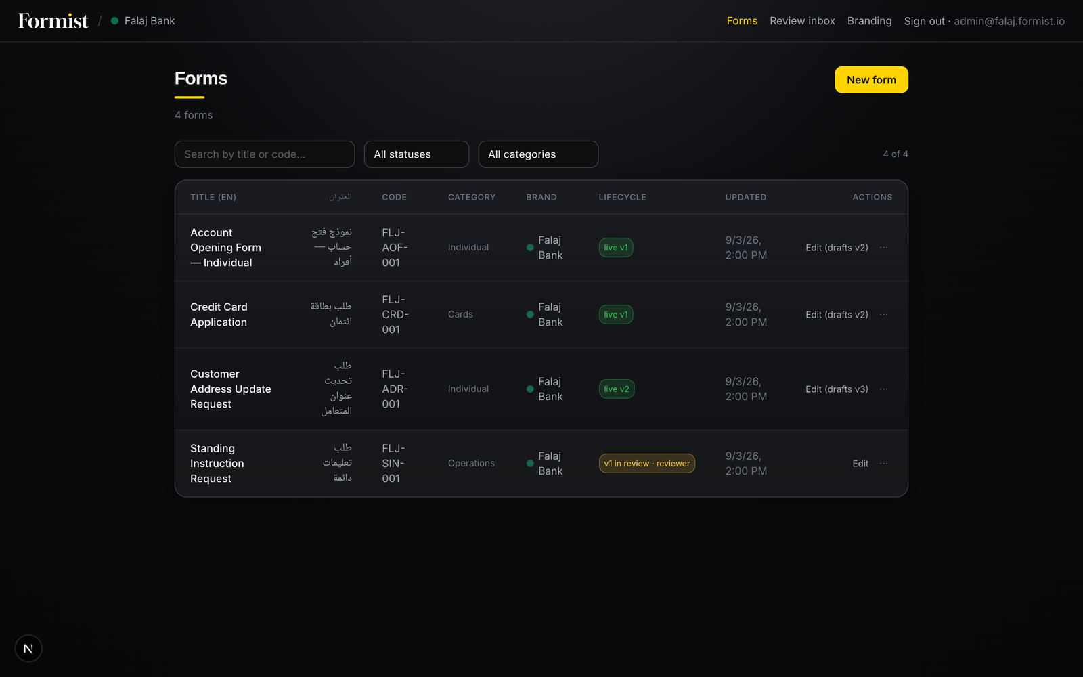This screenshot has height=677, width=1083.
Task: Create a New form
Action: click(x=871, y=80)
